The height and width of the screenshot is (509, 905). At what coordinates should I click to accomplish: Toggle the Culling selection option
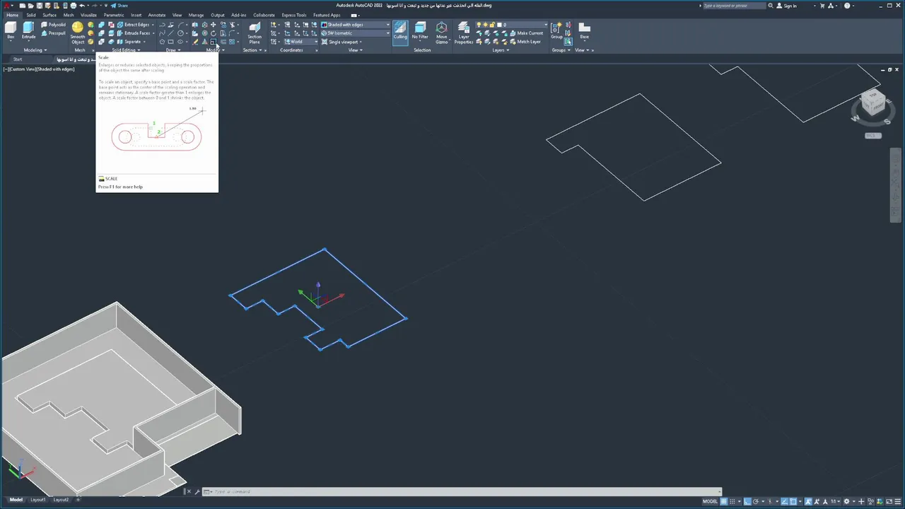[400, 32]
